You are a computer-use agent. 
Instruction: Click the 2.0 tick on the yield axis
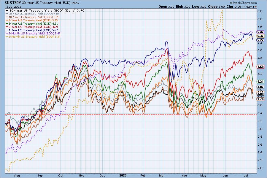point(260,168)
